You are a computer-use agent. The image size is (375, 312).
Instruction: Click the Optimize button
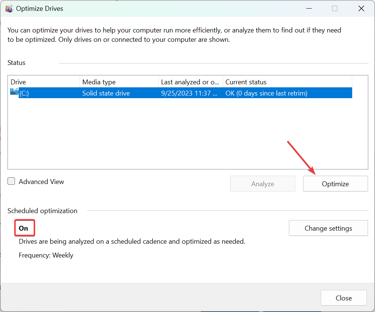tap(335, 183)
